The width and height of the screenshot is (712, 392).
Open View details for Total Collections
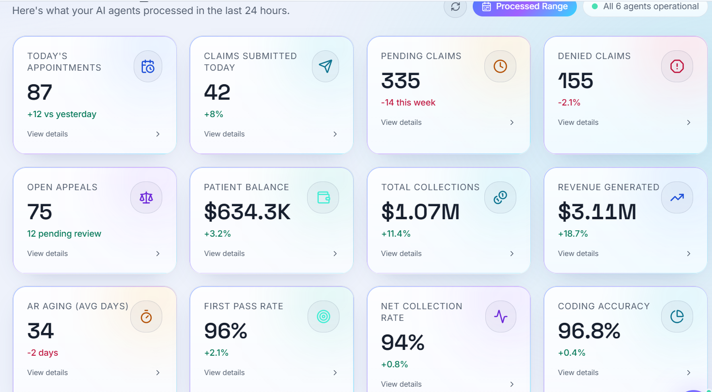(x=401, y=254)
